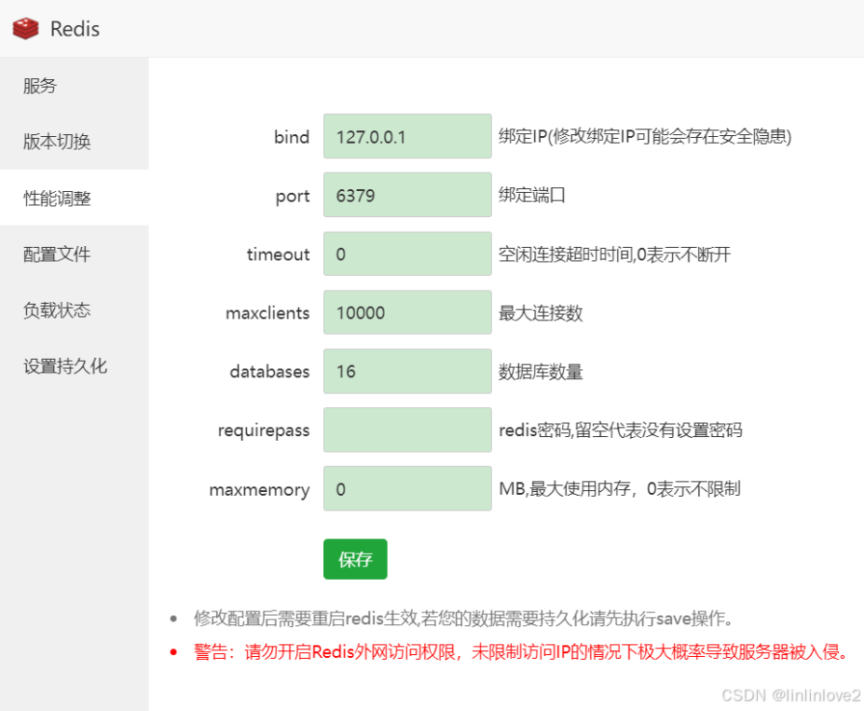The width and height of the screenshot is (864, 711).
Task: Select the maxclients input field
Action: [x=407, y=312]
